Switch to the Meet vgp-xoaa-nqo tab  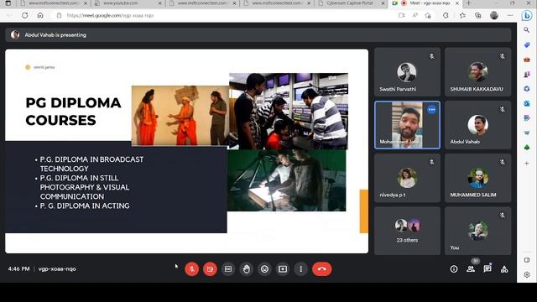point(426,3)
